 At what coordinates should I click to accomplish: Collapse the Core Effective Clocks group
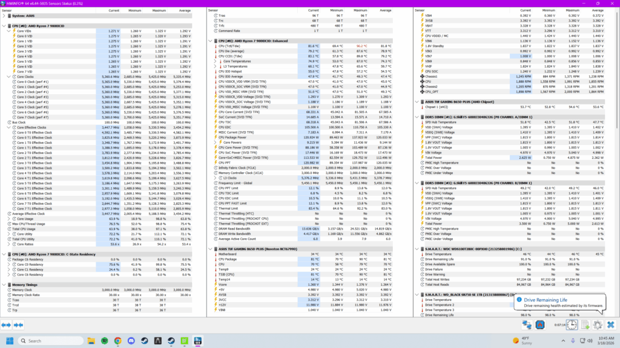pos(9,127)
